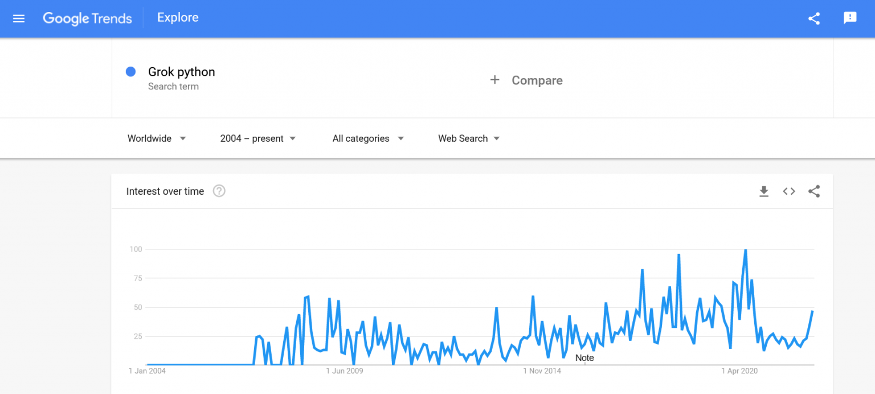This screenshot has height=394, width=875.
Task: Expand the All categories dropdown
Action: coord(368,138)
